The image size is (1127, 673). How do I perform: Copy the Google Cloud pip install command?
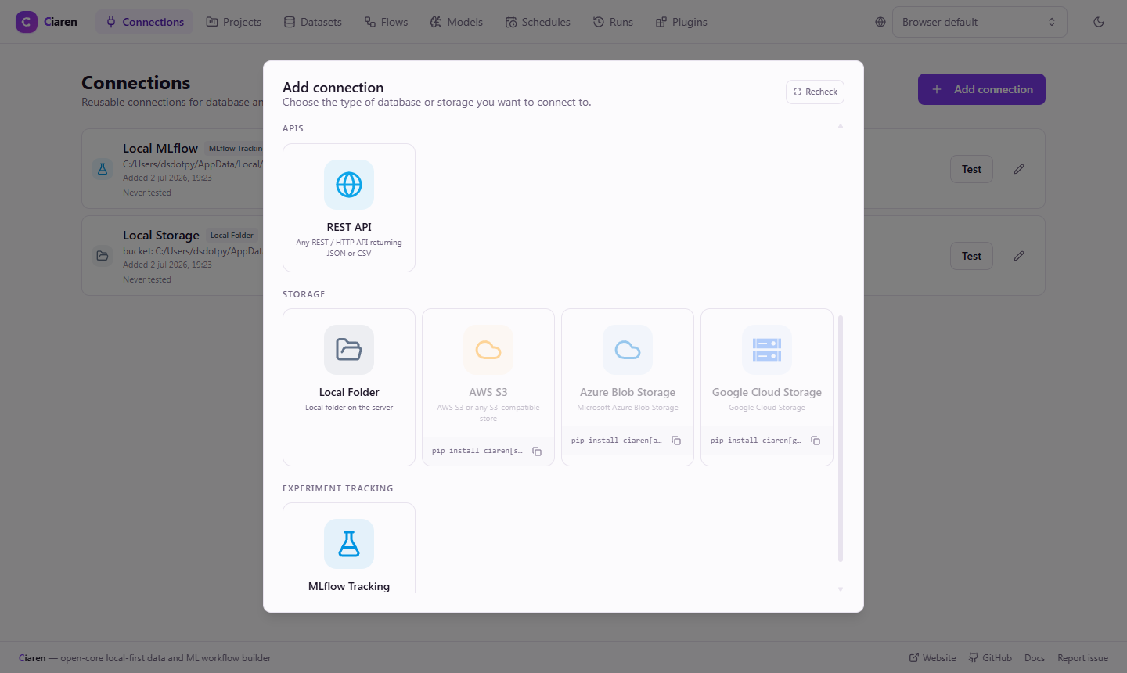point(816,441)
